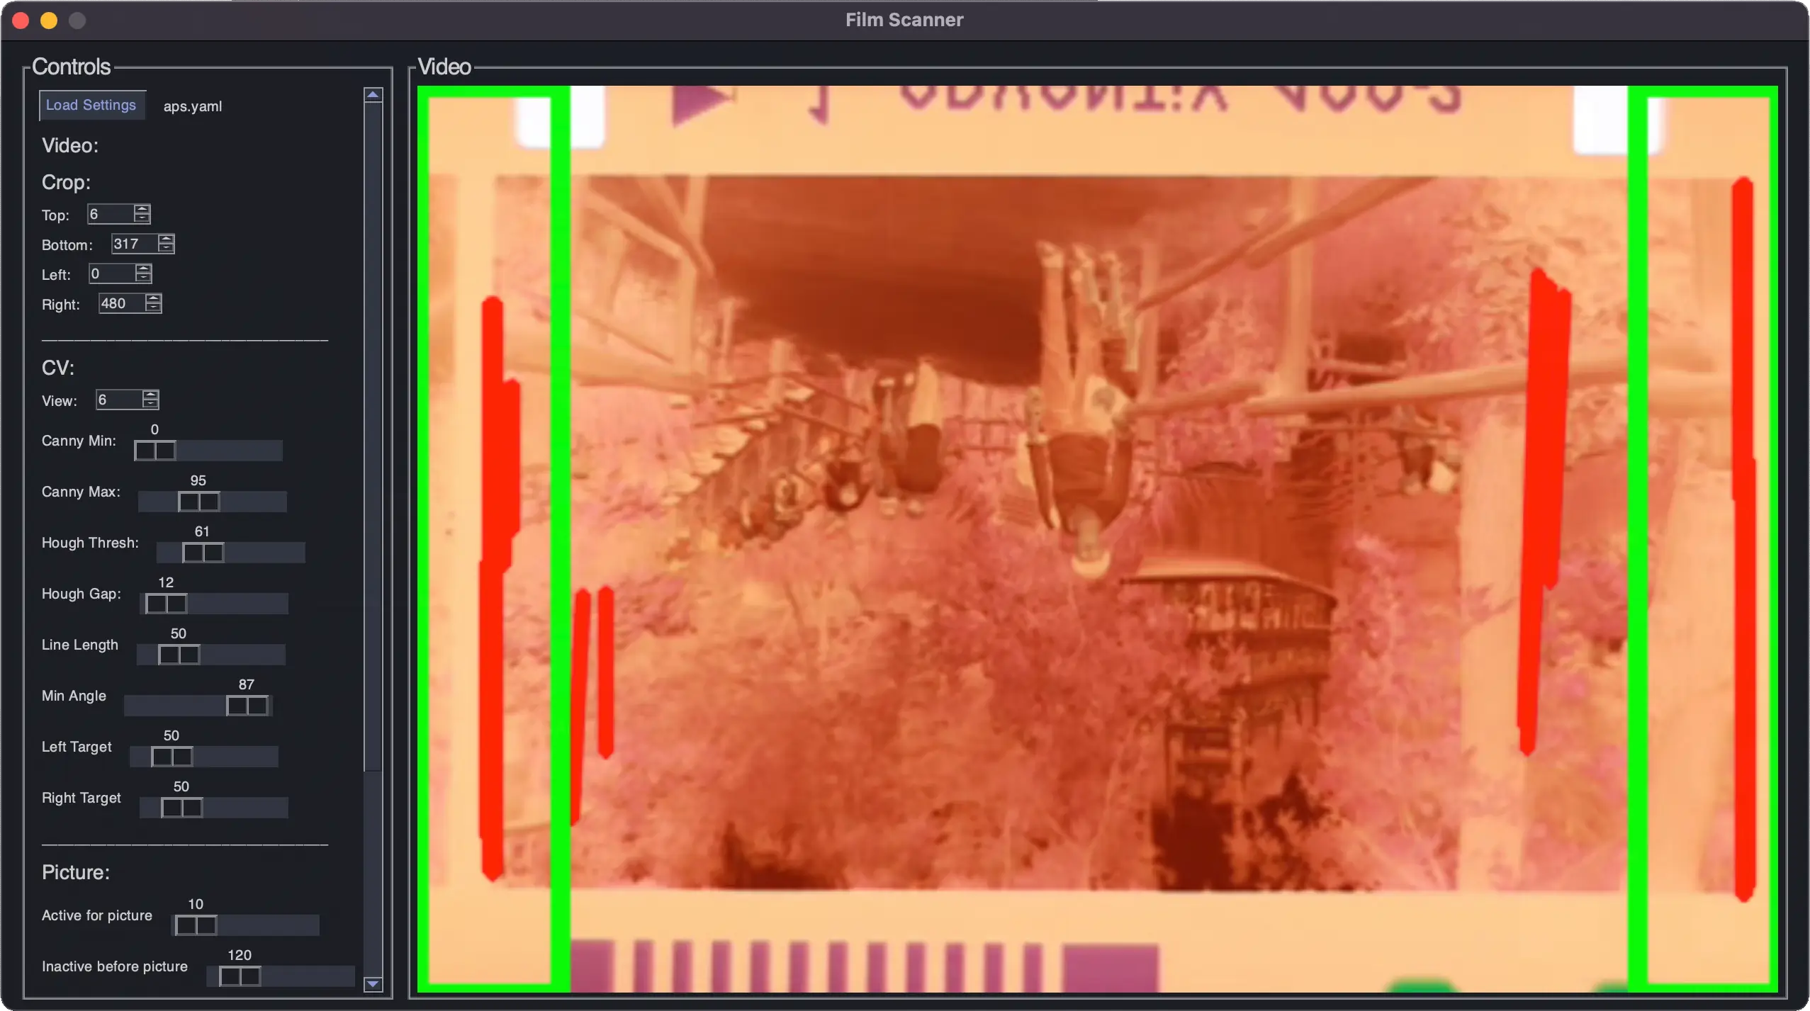Adjust the Canny Max slider

(198, 502)
